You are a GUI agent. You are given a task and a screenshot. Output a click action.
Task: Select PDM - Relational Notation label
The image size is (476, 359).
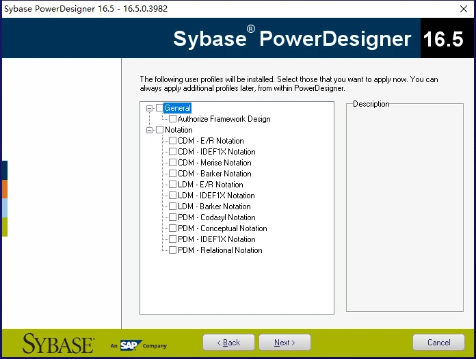pyautogui.click(x=220, y=250)
